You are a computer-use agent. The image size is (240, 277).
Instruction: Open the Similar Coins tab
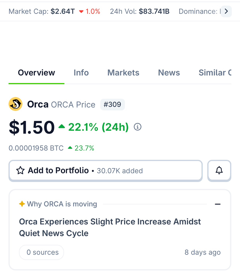pos(214,73)
